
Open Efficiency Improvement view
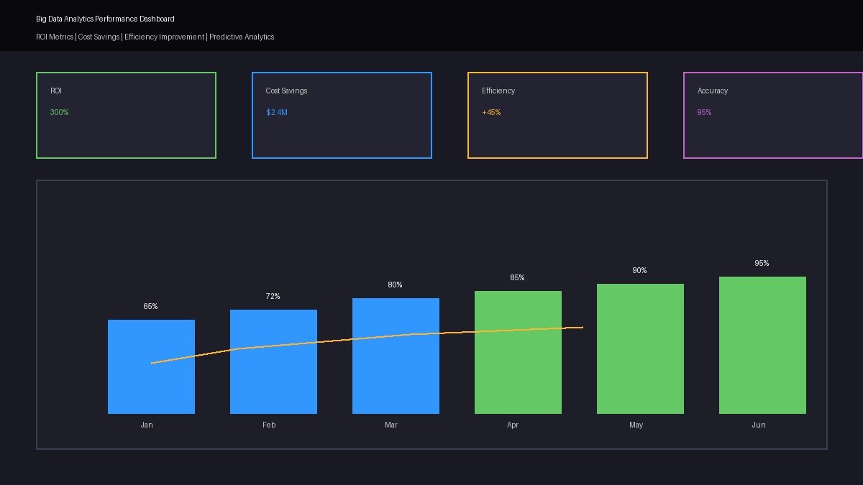[163, 37]
